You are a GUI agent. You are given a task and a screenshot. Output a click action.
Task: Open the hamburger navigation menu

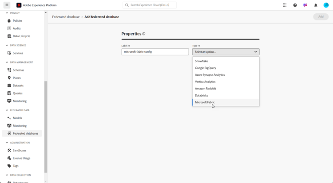coord(7,5)
